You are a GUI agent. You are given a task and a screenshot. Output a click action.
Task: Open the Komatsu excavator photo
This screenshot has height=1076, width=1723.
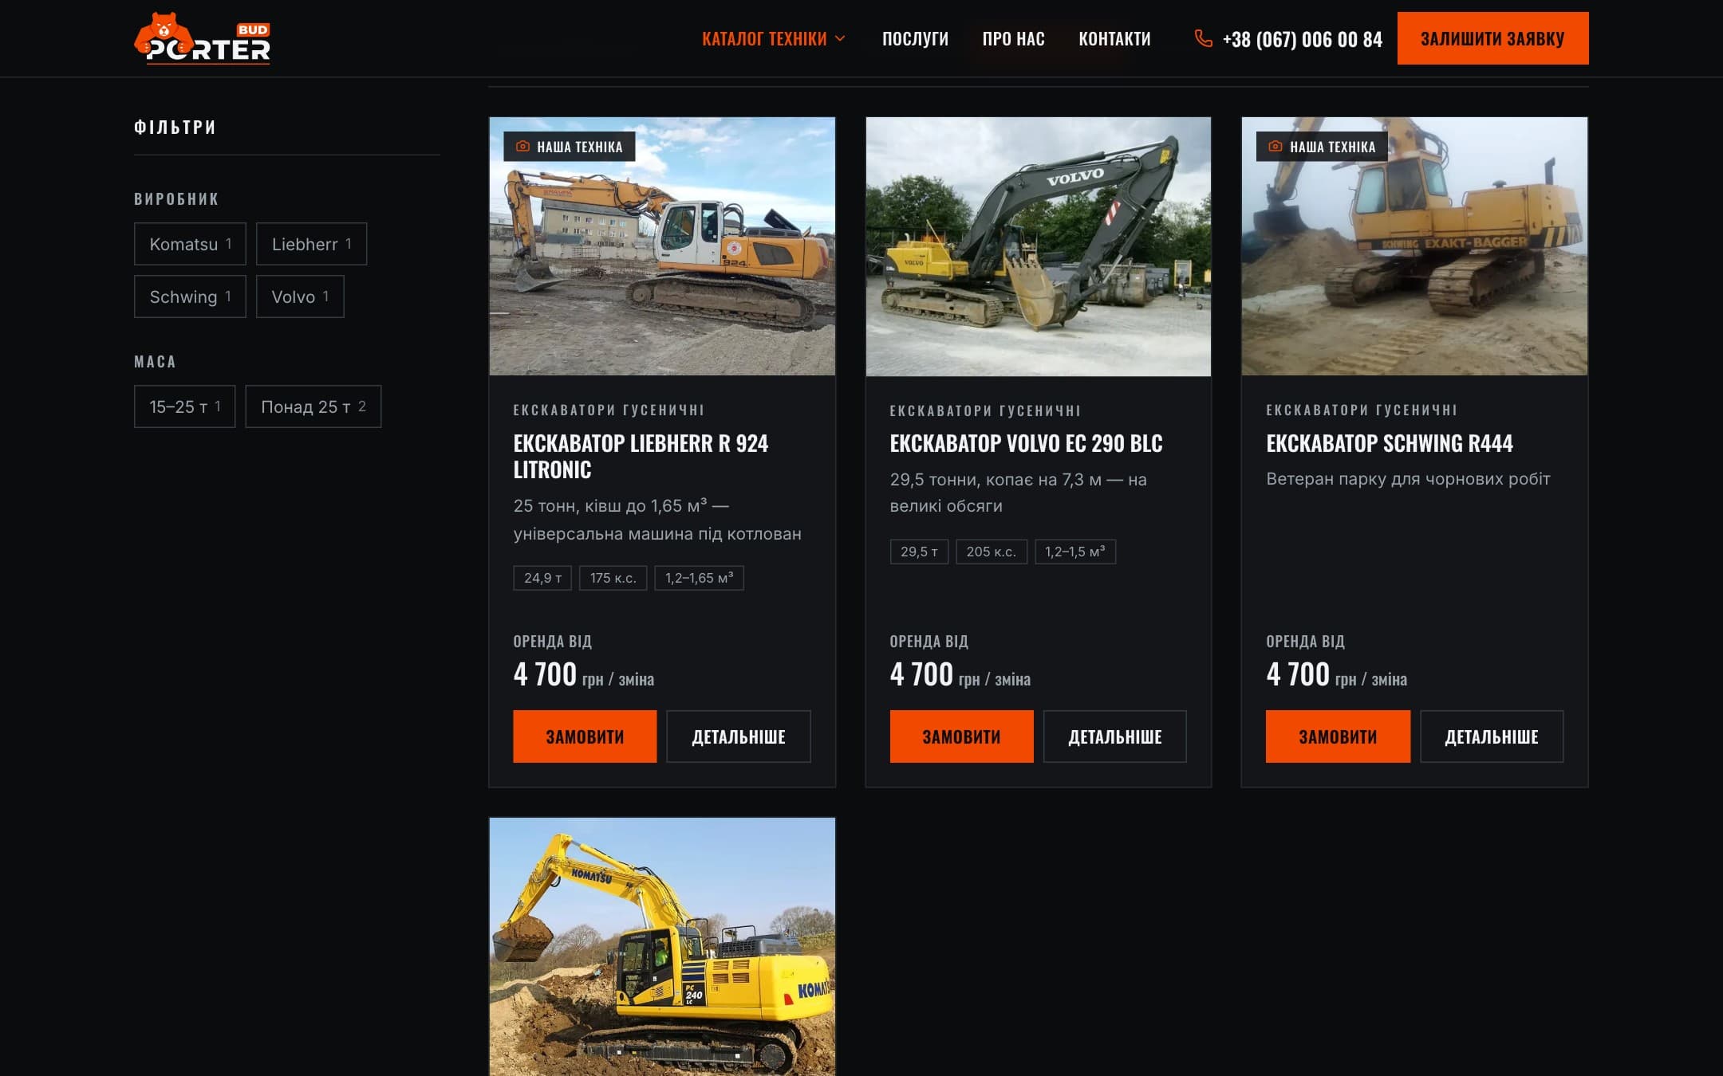(662, 946)
